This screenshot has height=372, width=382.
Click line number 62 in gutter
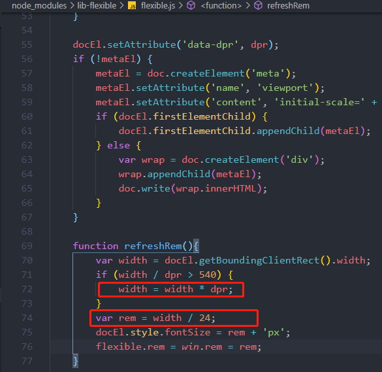click(27, 145)
